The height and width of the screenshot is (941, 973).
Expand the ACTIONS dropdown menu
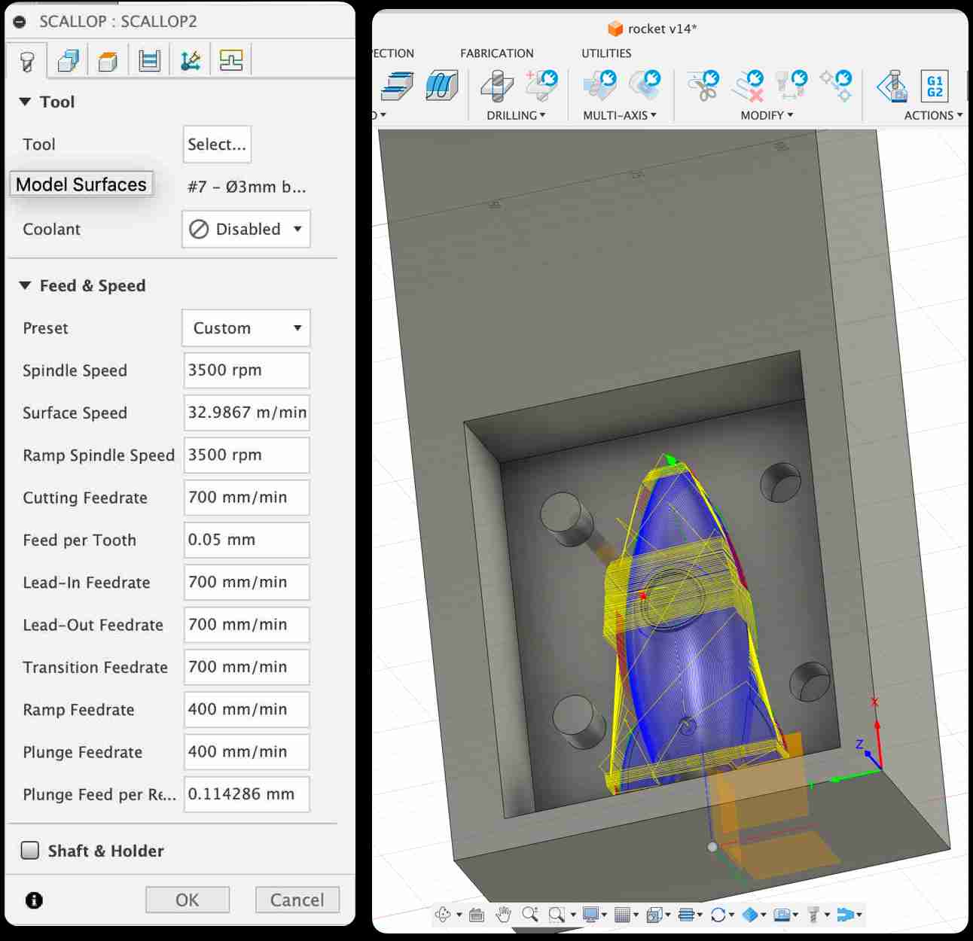[x=934, y=115]
